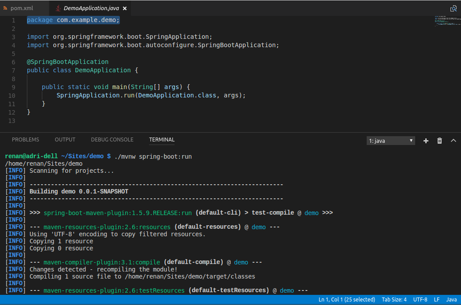Select the TERMINAL panel tab
This screenshot has width=461, height=305.
(162, 140)
